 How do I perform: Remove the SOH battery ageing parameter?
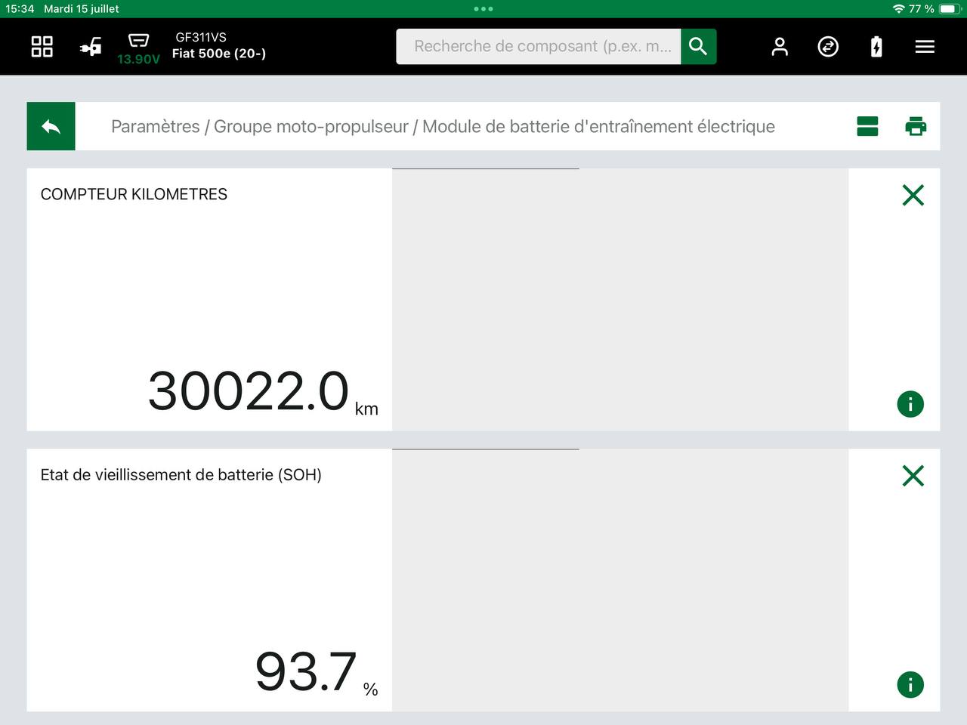pos(913,476)
